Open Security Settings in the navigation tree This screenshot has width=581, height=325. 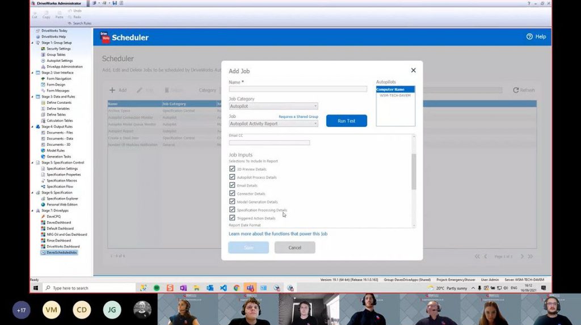[x=58, y=49]
